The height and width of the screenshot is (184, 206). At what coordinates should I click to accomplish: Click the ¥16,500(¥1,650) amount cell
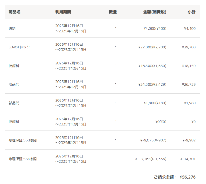[x=152, y=66]
